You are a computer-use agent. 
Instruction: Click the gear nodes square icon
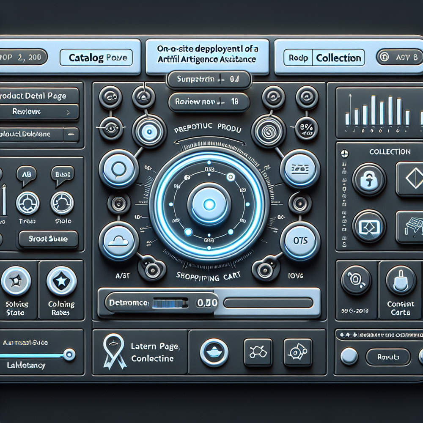pos(298,352)
